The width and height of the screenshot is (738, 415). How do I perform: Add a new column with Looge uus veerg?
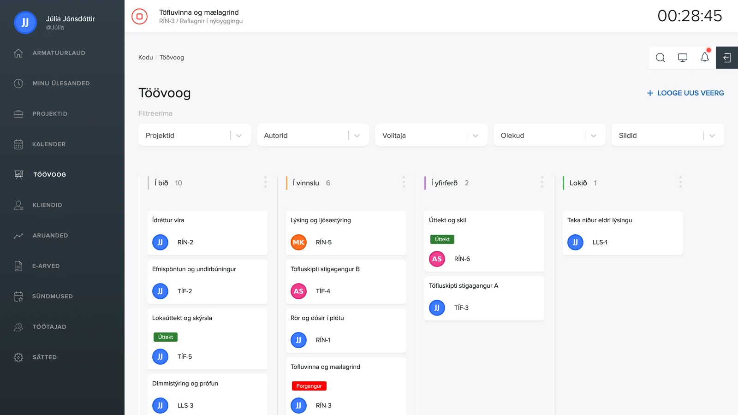tap(685, 93)
